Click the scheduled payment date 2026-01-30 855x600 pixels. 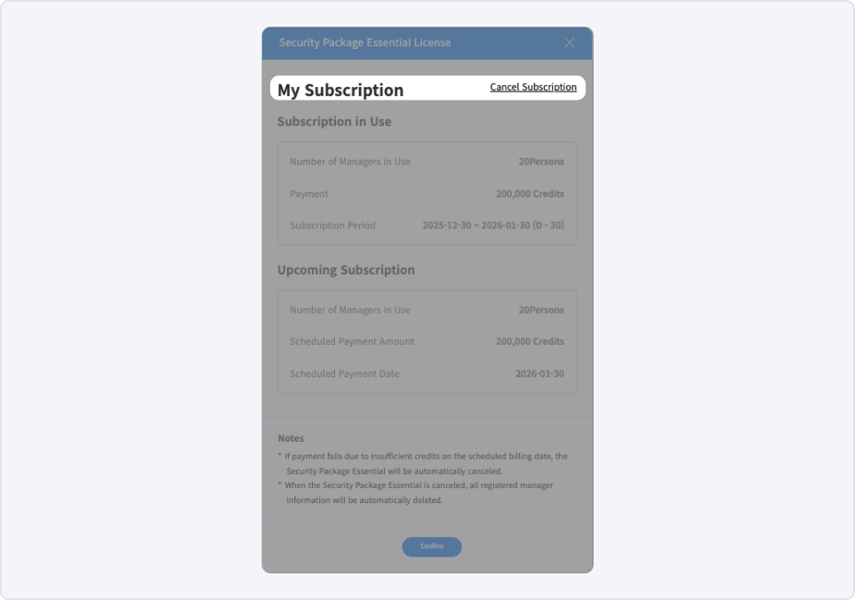[x=539, y=373]
